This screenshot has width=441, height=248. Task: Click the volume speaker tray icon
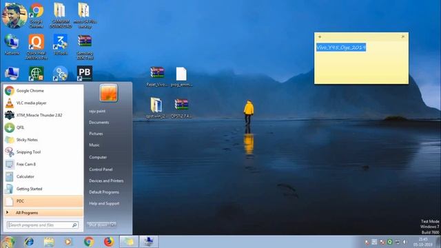pos(404,242)
